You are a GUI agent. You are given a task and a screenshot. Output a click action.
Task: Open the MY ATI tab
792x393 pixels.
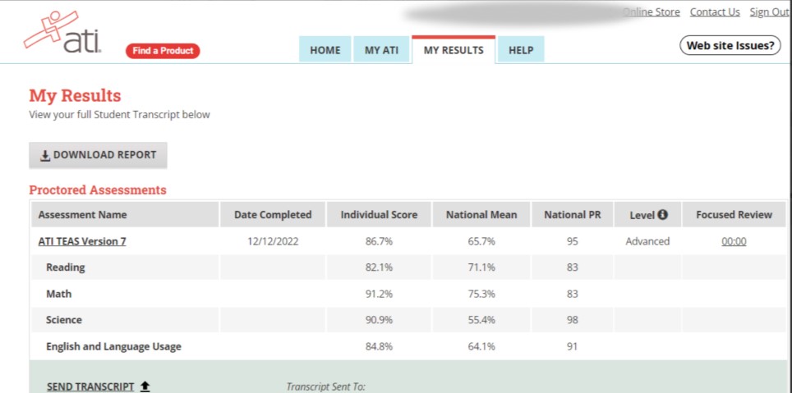[381, 50]
